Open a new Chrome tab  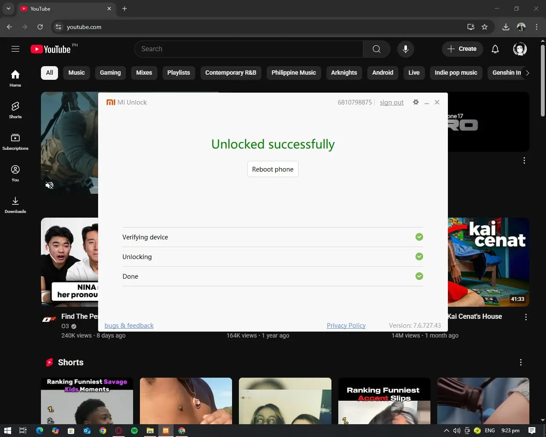125,9
